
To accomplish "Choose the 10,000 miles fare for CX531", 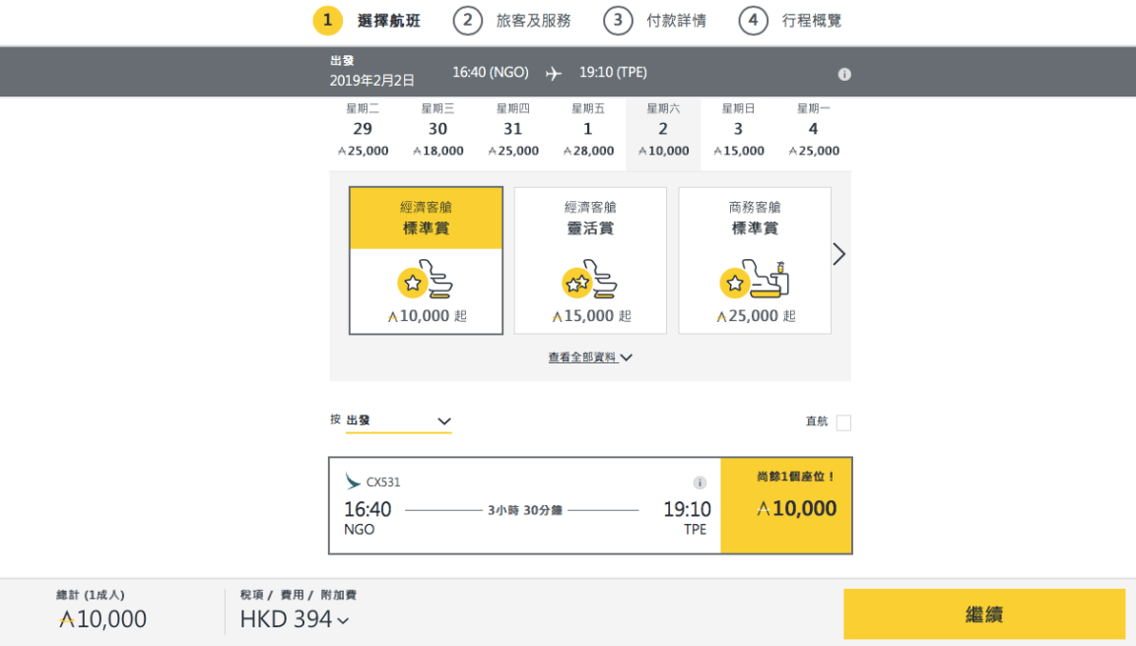I will click(x=786, y=506).
